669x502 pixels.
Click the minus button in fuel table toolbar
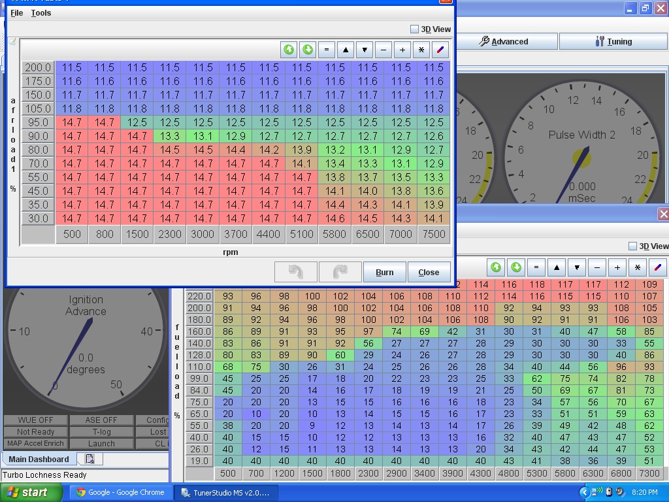tap(597, 267)
